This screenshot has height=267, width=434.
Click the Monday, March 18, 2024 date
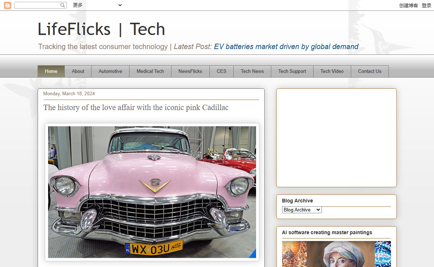69,93
